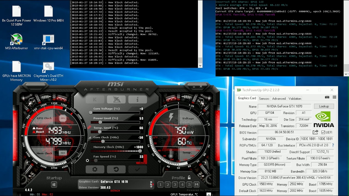Click the GPU-Z Name field 'NVIDIA GeForce GTX 1070'
Viewport: 349px width, 196px height.
pyautogui.click(x=284, y=106)
